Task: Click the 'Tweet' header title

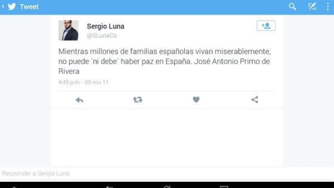Action: point(29,7)
